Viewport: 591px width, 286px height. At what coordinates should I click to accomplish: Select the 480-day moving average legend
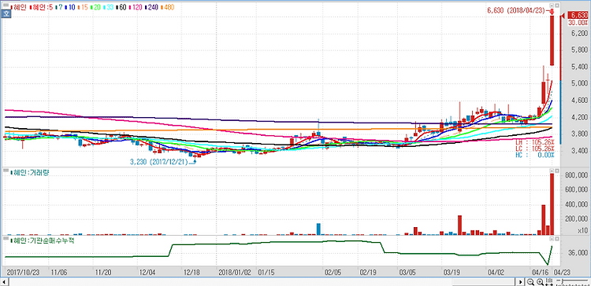coord(167,7)
